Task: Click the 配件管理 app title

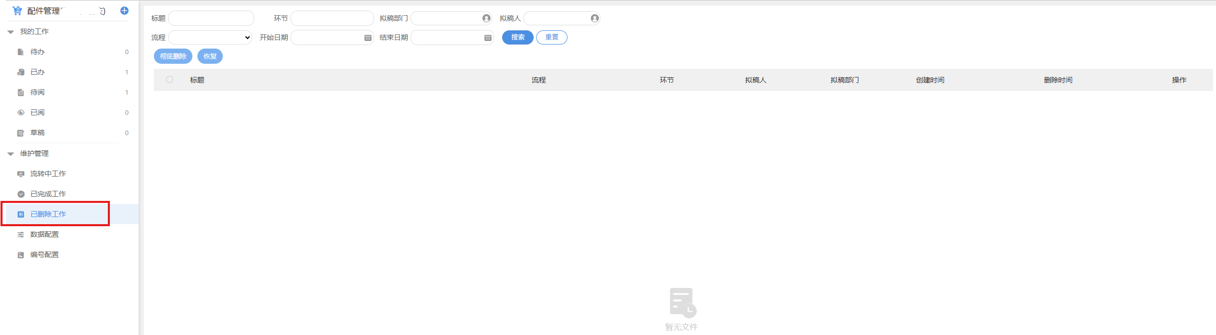Action: coord(44,11)
